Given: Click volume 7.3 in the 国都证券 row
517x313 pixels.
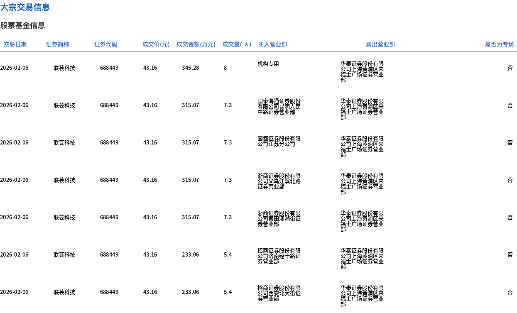Looking at the screenshot, I should coord(228,142).
